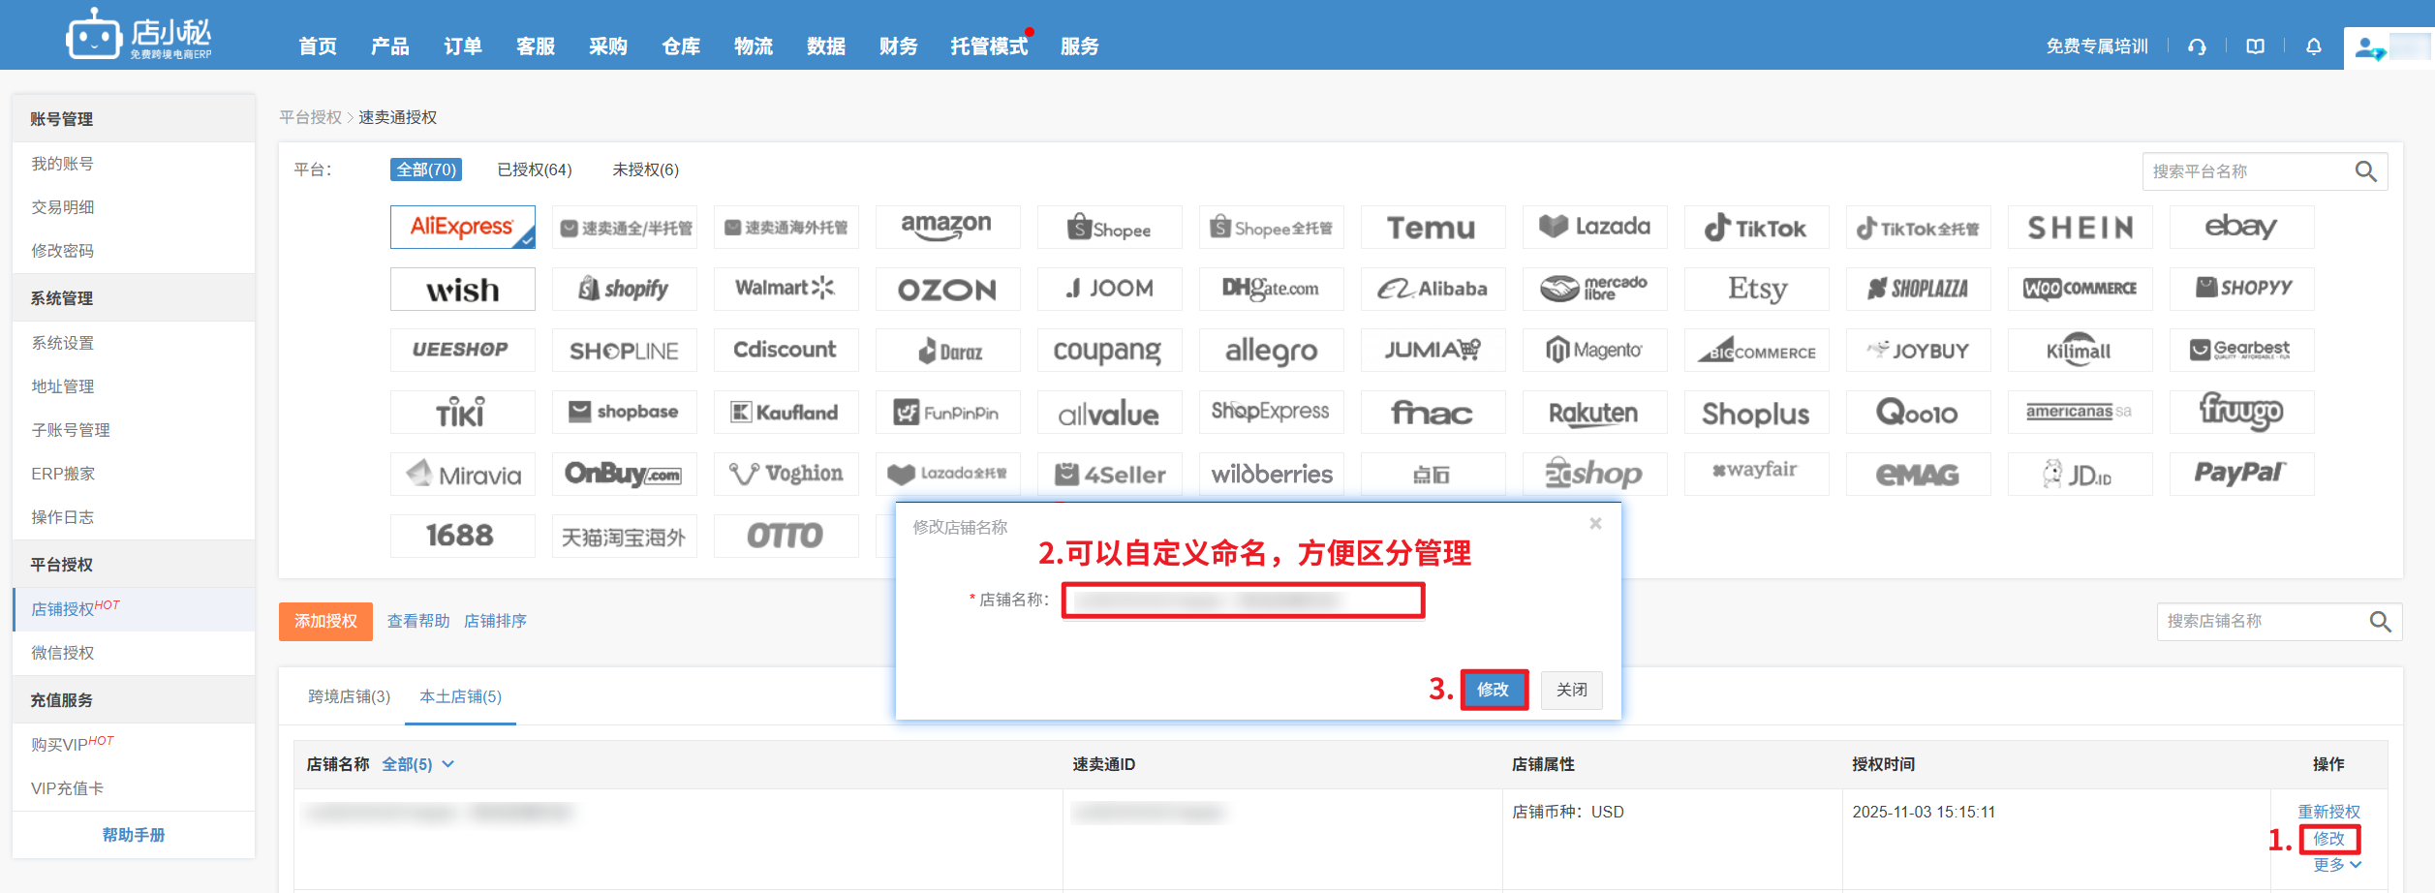Image resolution: width=2435 pixels, height=893 pixels.
Task: Show 全部(70) platforms
Action: point(426,169)
